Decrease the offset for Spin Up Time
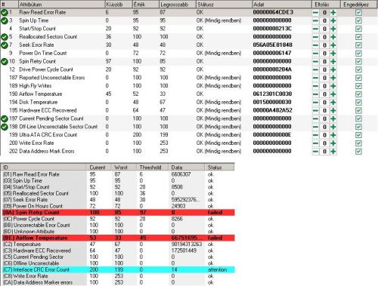Image resolution: width=378 pixels, height=286 pixels. pyautogui.click(x=315, y=20)
